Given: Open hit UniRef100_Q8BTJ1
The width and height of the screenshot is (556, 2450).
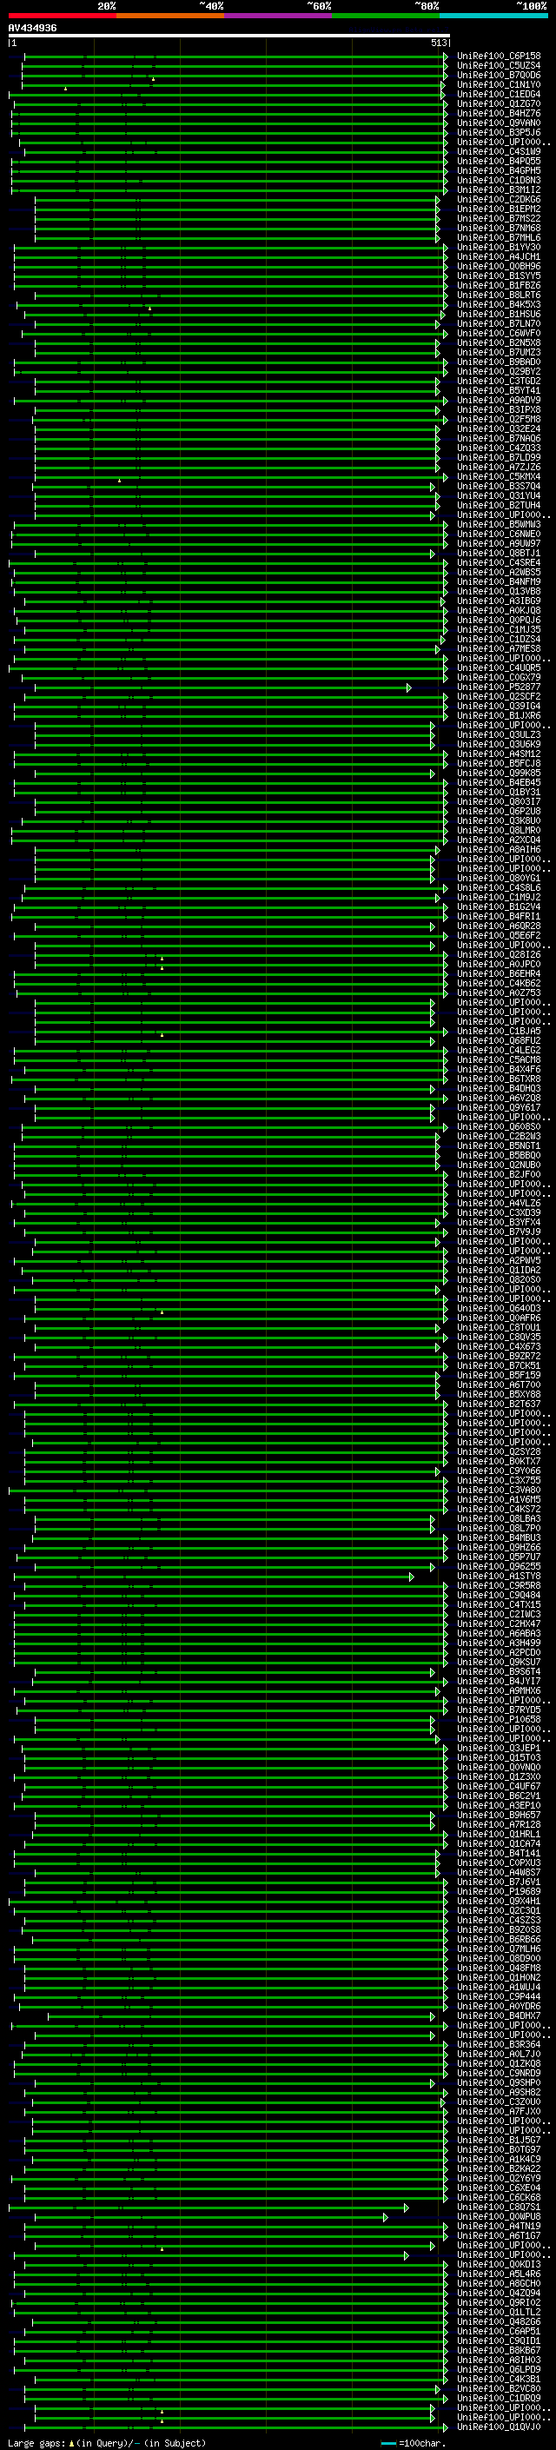Looking at the screenshot, I should (499, 553).
